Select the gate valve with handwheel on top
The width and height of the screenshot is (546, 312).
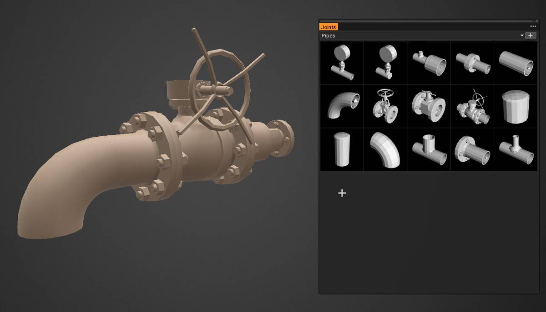pos(385,106)
